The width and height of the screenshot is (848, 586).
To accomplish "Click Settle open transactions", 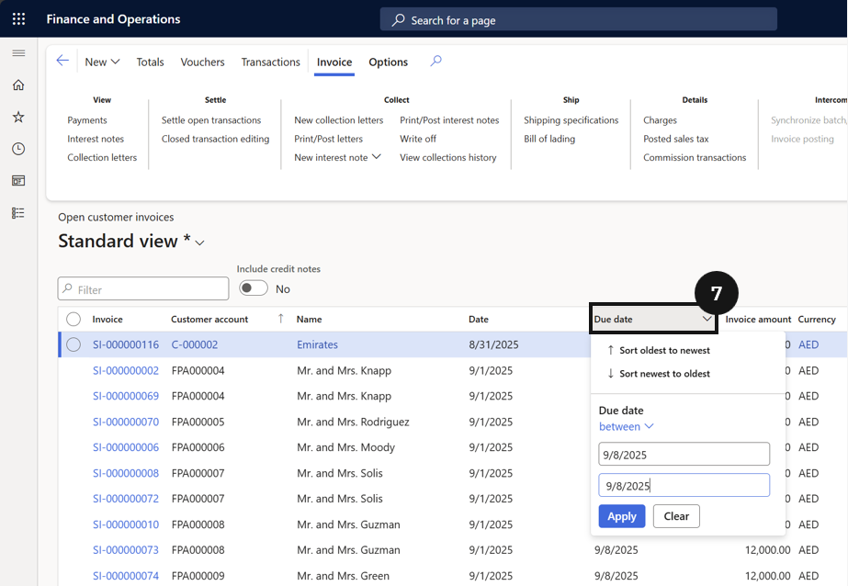I will click(x=211, y=120).
